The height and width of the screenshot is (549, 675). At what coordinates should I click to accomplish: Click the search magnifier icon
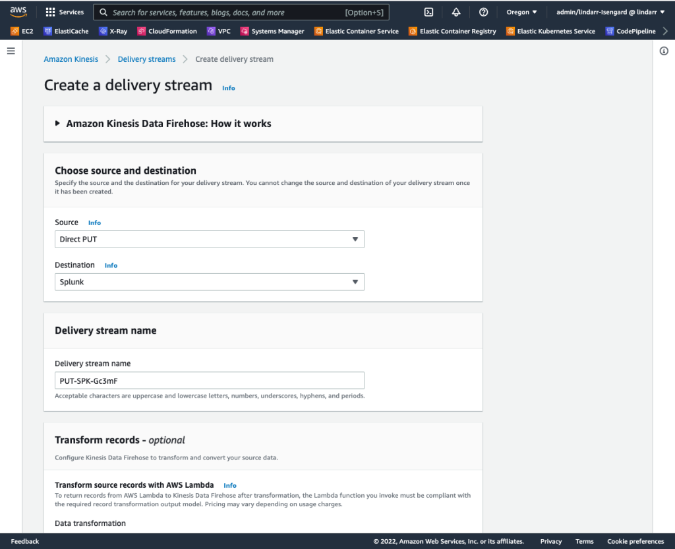coord(103,13)
